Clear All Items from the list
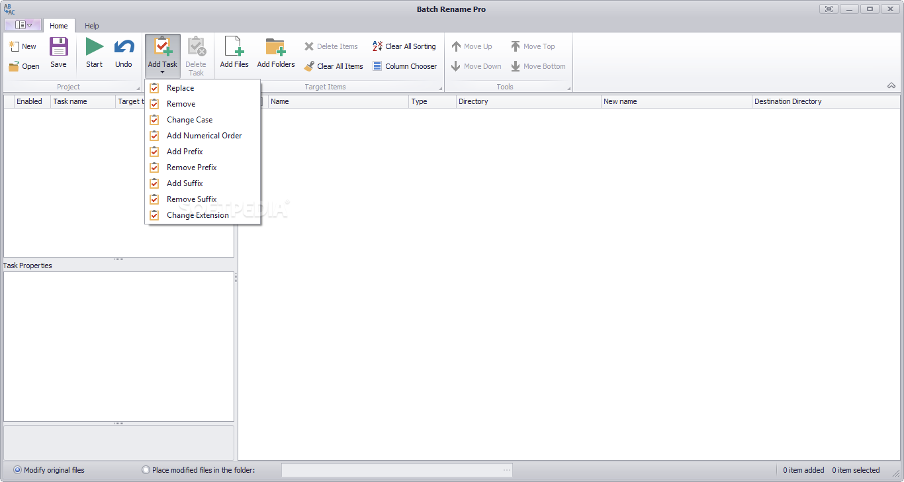 pos(334,66)
